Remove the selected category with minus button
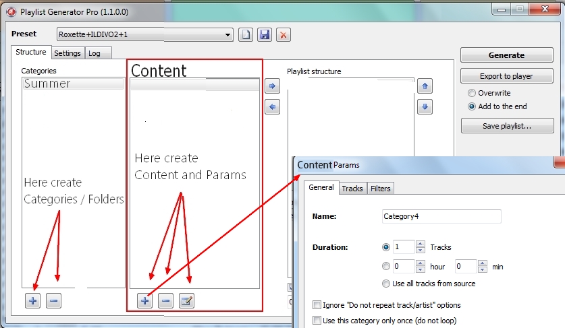 click(54, 300)
